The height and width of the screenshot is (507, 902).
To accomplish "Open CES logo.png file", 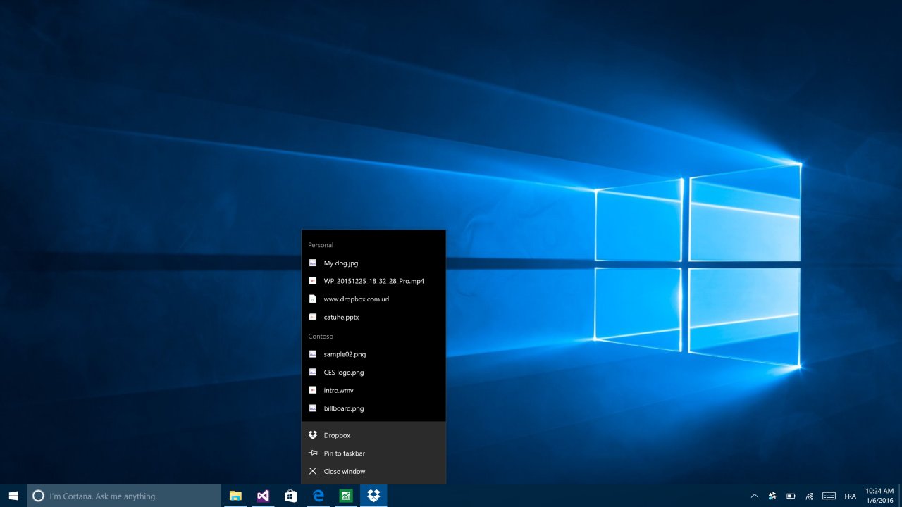I will click(343, 372).
